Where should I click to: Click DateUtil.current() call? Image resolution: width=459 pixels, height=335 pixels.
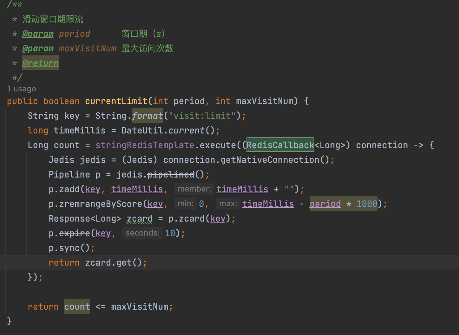coord(168,130)
